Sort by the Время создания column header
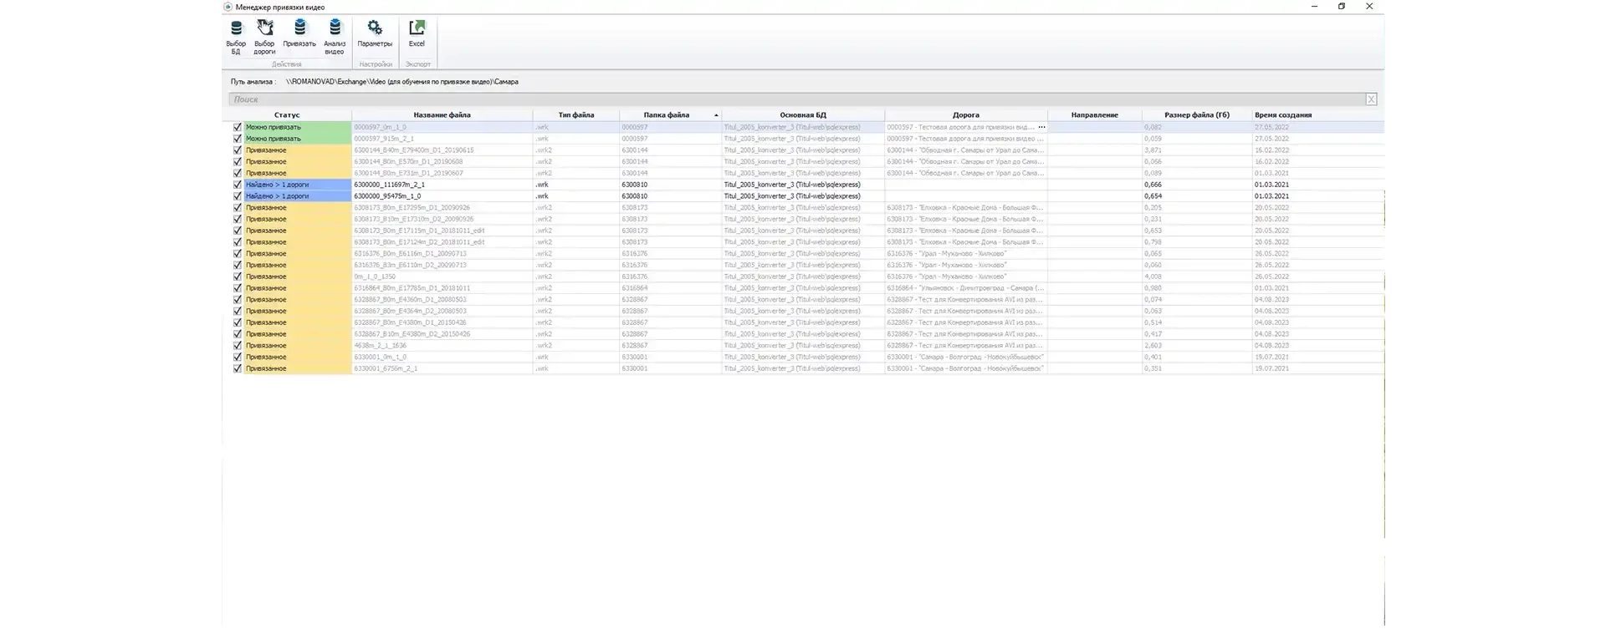Screen dimensions: 1606x629 (x=1282, y=115)
